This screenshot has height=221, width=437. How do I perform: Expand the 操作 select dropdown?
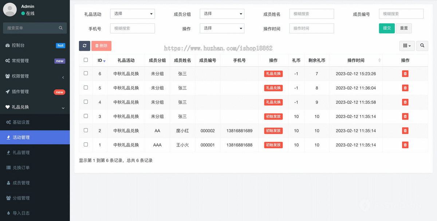click(x=222, y=28)
